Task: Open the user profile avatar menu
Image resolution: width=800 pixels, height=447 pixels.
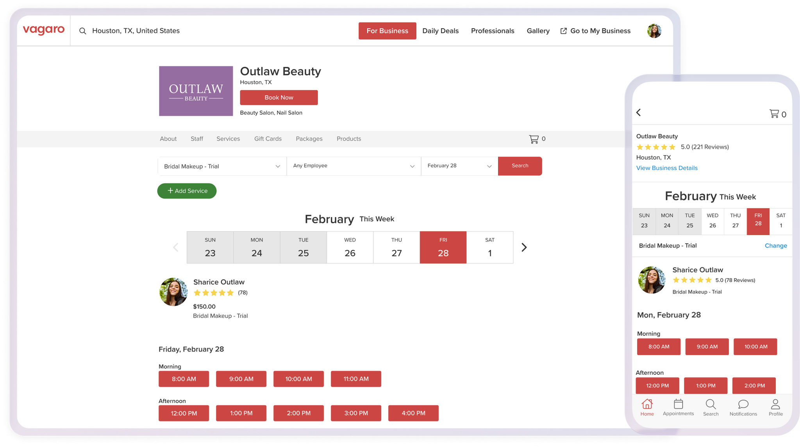Action: (x=654, y=31)
